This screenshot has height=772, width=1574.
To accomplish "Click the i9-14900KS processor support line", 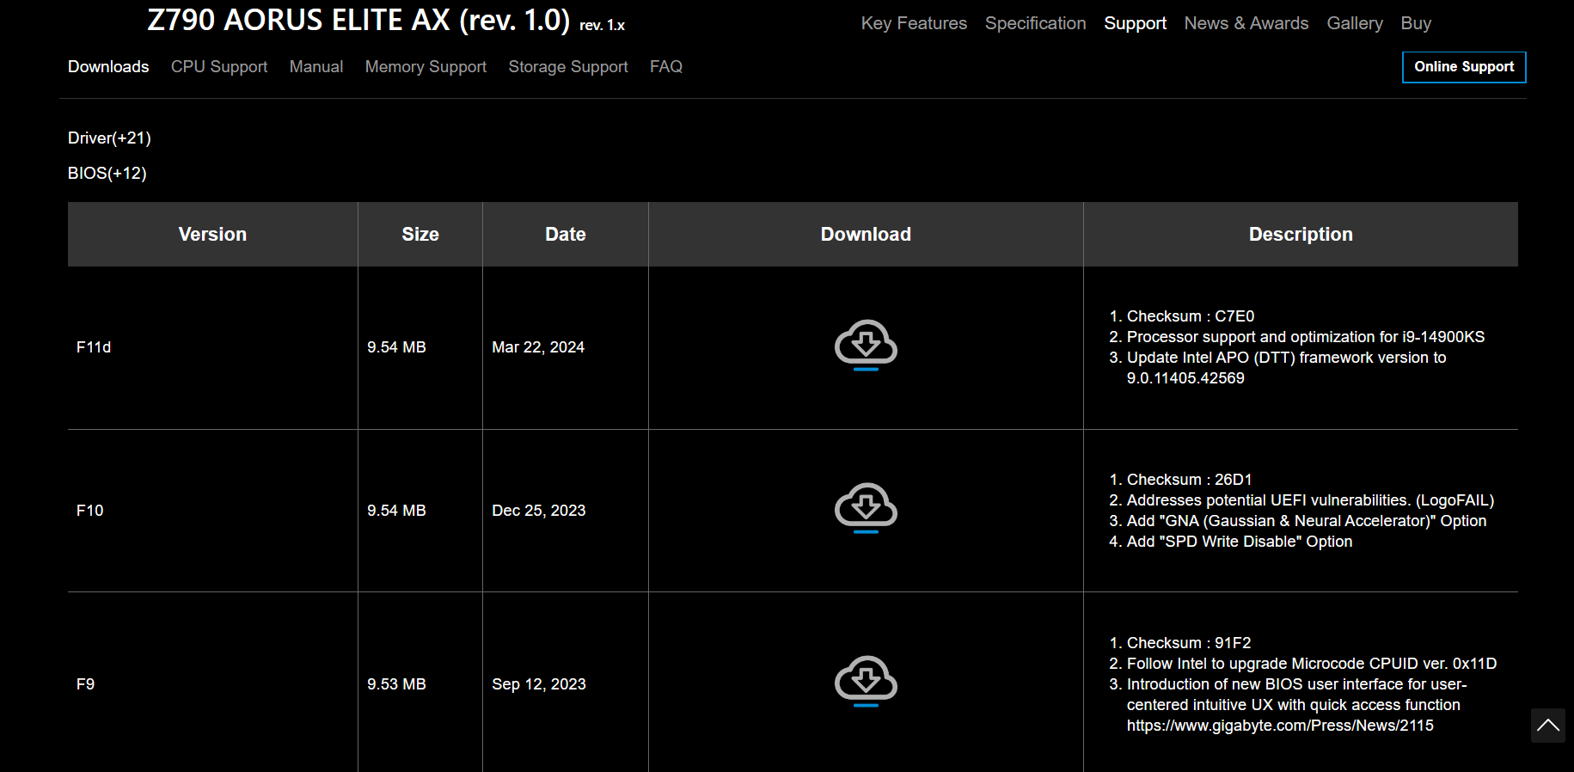I will coord(1306,337).
